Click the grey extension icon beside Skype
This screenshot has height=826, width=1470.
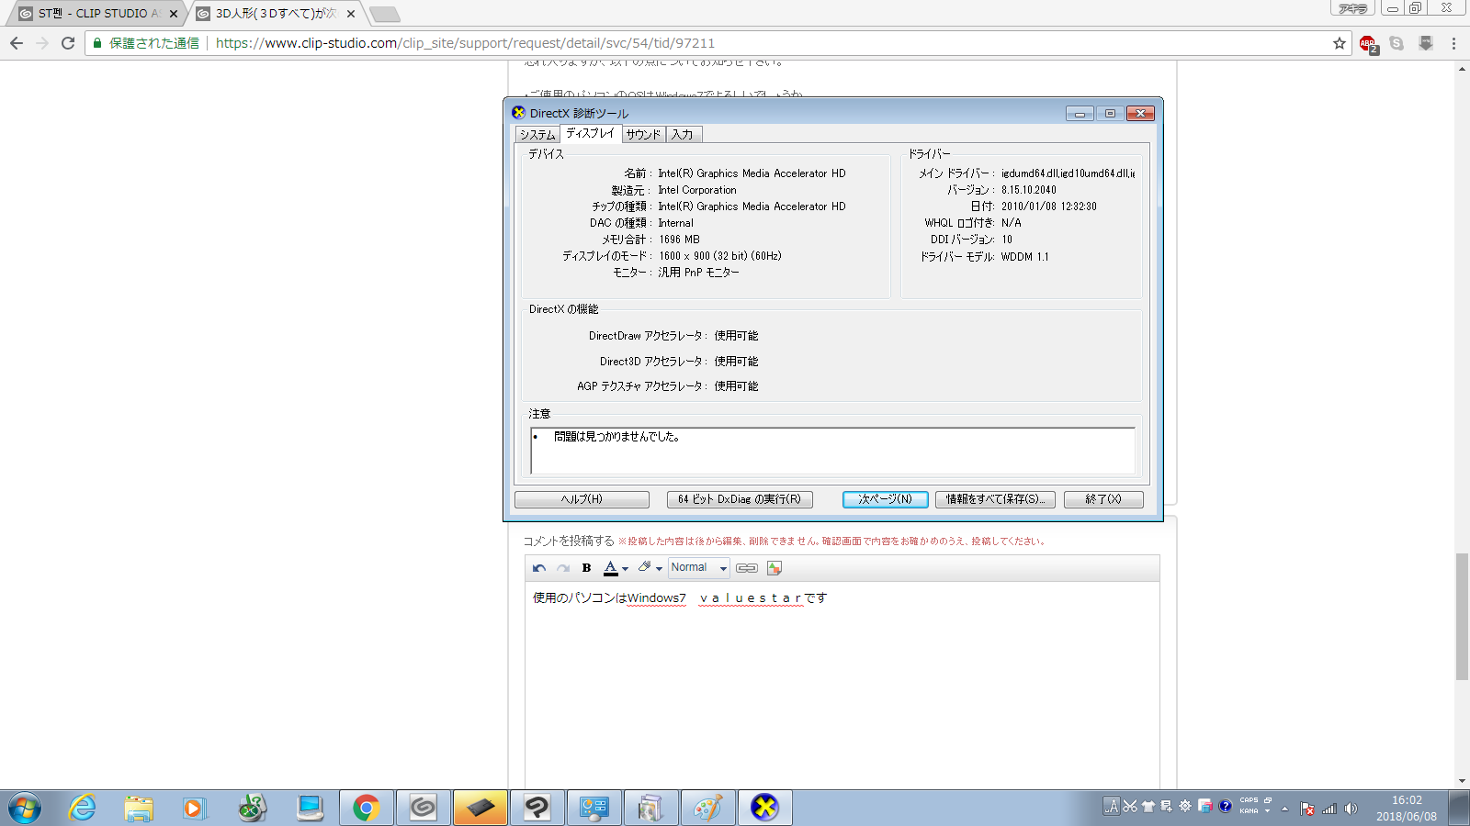point(1426,43)
